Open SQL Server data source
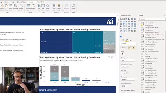This screenshot has height=93, width=166. coord(6,7)
